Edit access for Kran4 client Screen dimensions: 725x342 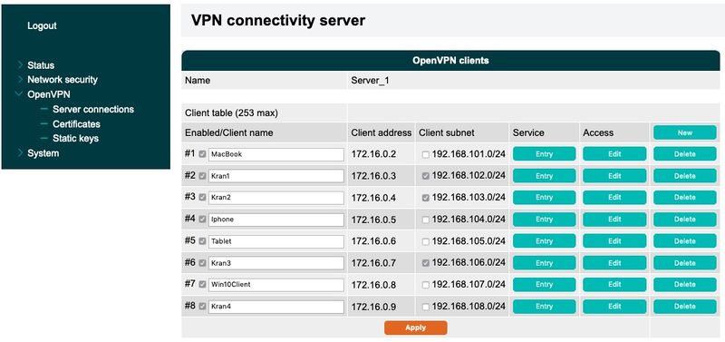coord(614,307)
